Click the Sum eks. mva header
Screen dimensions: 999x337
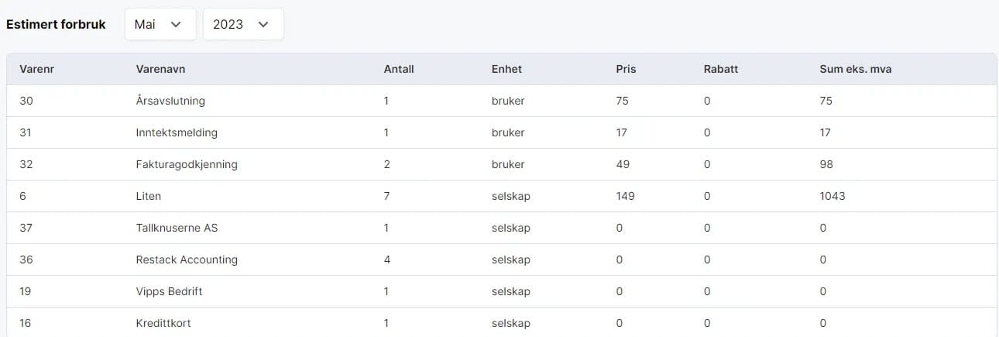[x=856, y=69]
